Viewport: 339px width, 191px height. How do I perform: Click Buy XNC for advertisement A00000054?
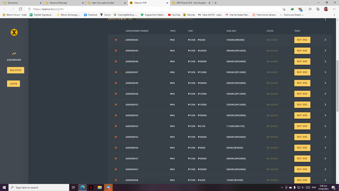[x=302, y=126]
